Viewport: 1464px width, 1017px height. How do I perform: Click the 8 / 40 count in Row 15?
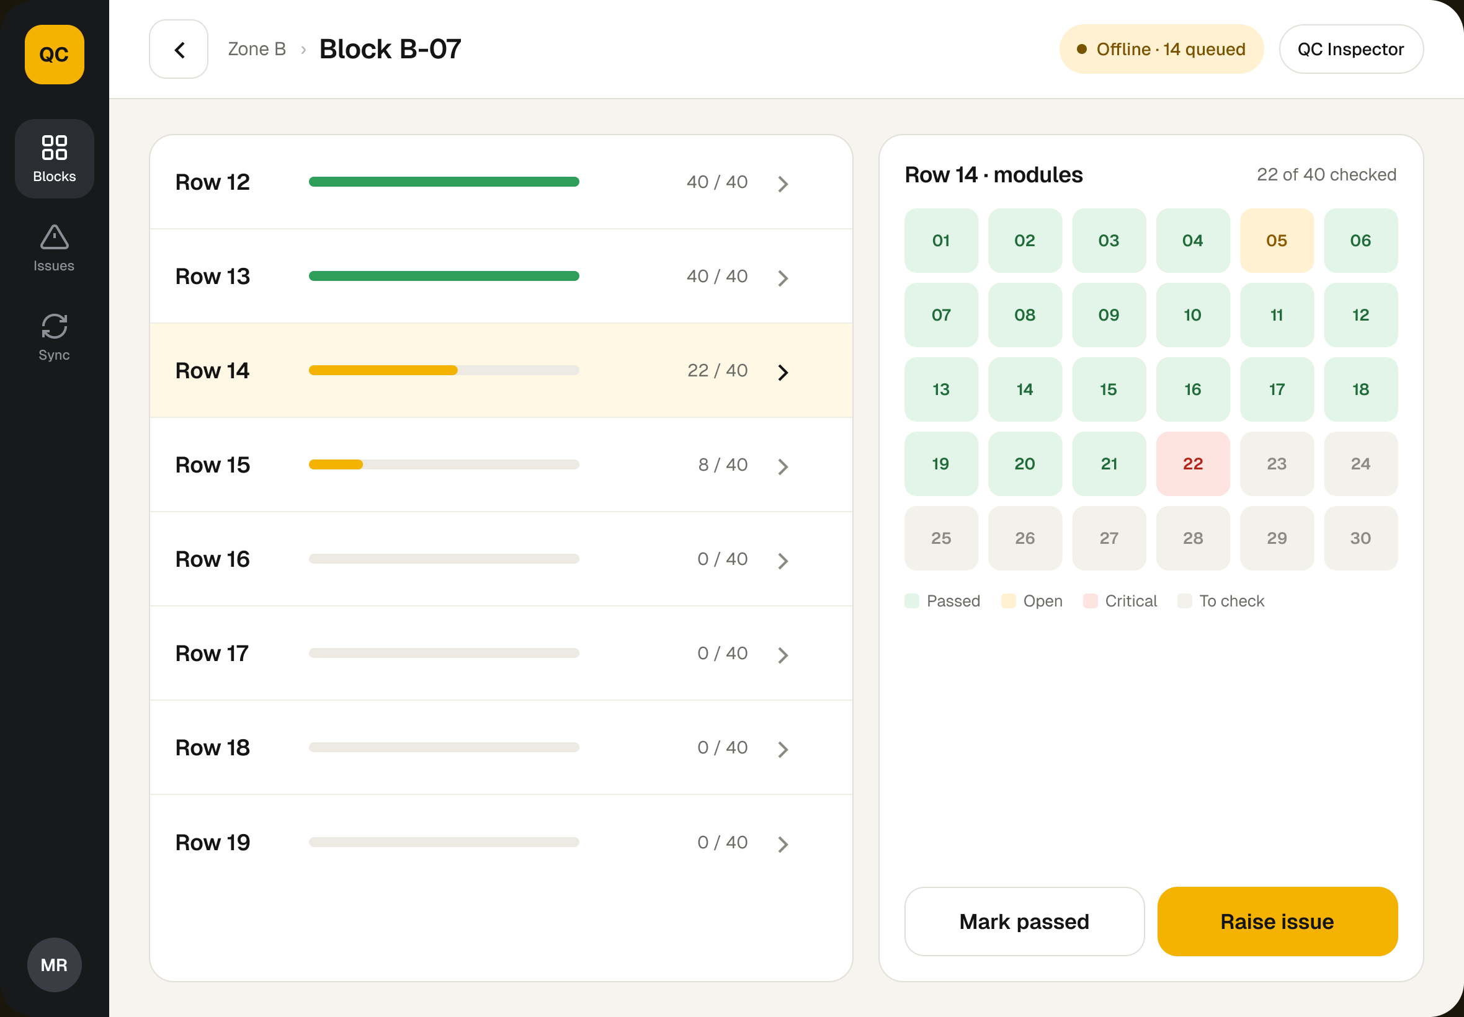[x=723, y=464]
